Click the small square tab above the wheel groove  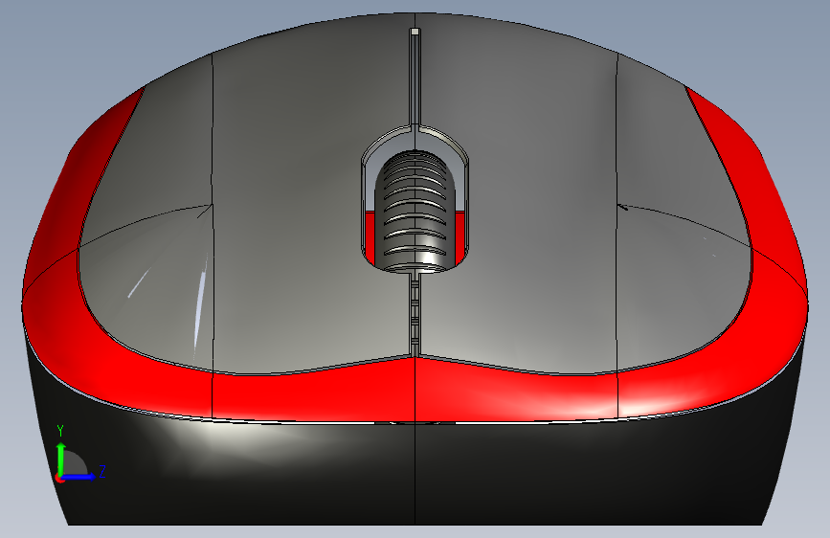pyautogui.click(x=415, y=32)
